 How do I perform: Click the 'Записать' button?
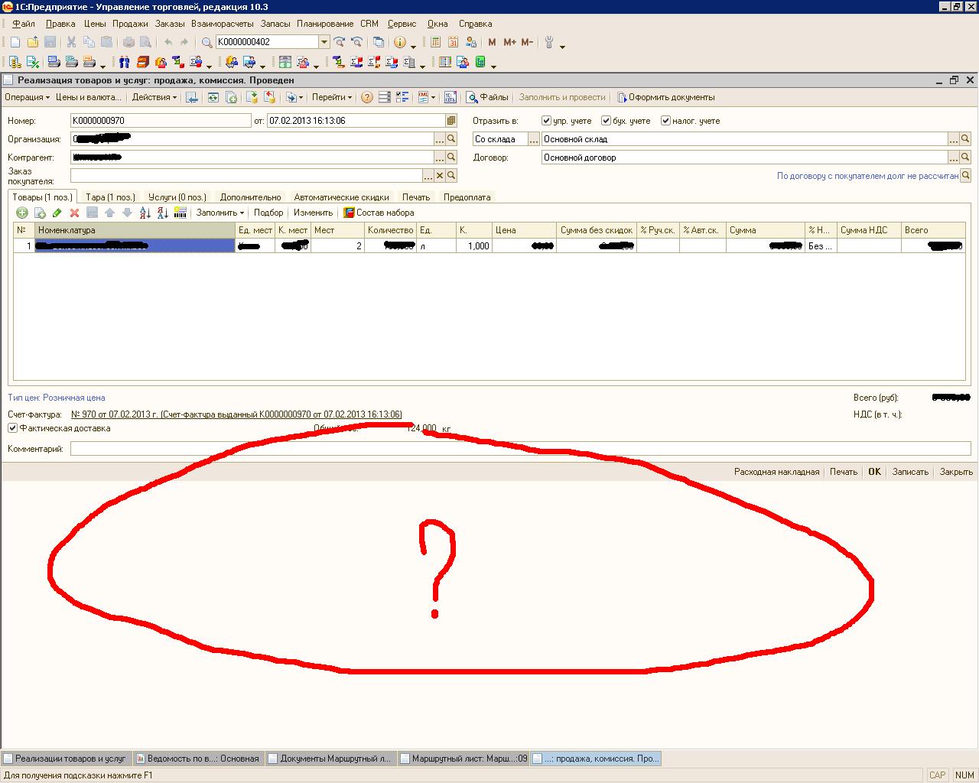[x=910, y=472]
